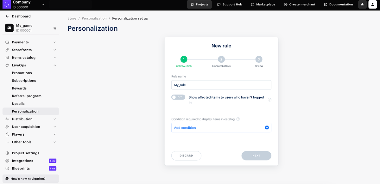Go to Marketplace in top navigation
The height and width of the screenshot is (184, 380).
pyautogui.click(x=263, y=4)
